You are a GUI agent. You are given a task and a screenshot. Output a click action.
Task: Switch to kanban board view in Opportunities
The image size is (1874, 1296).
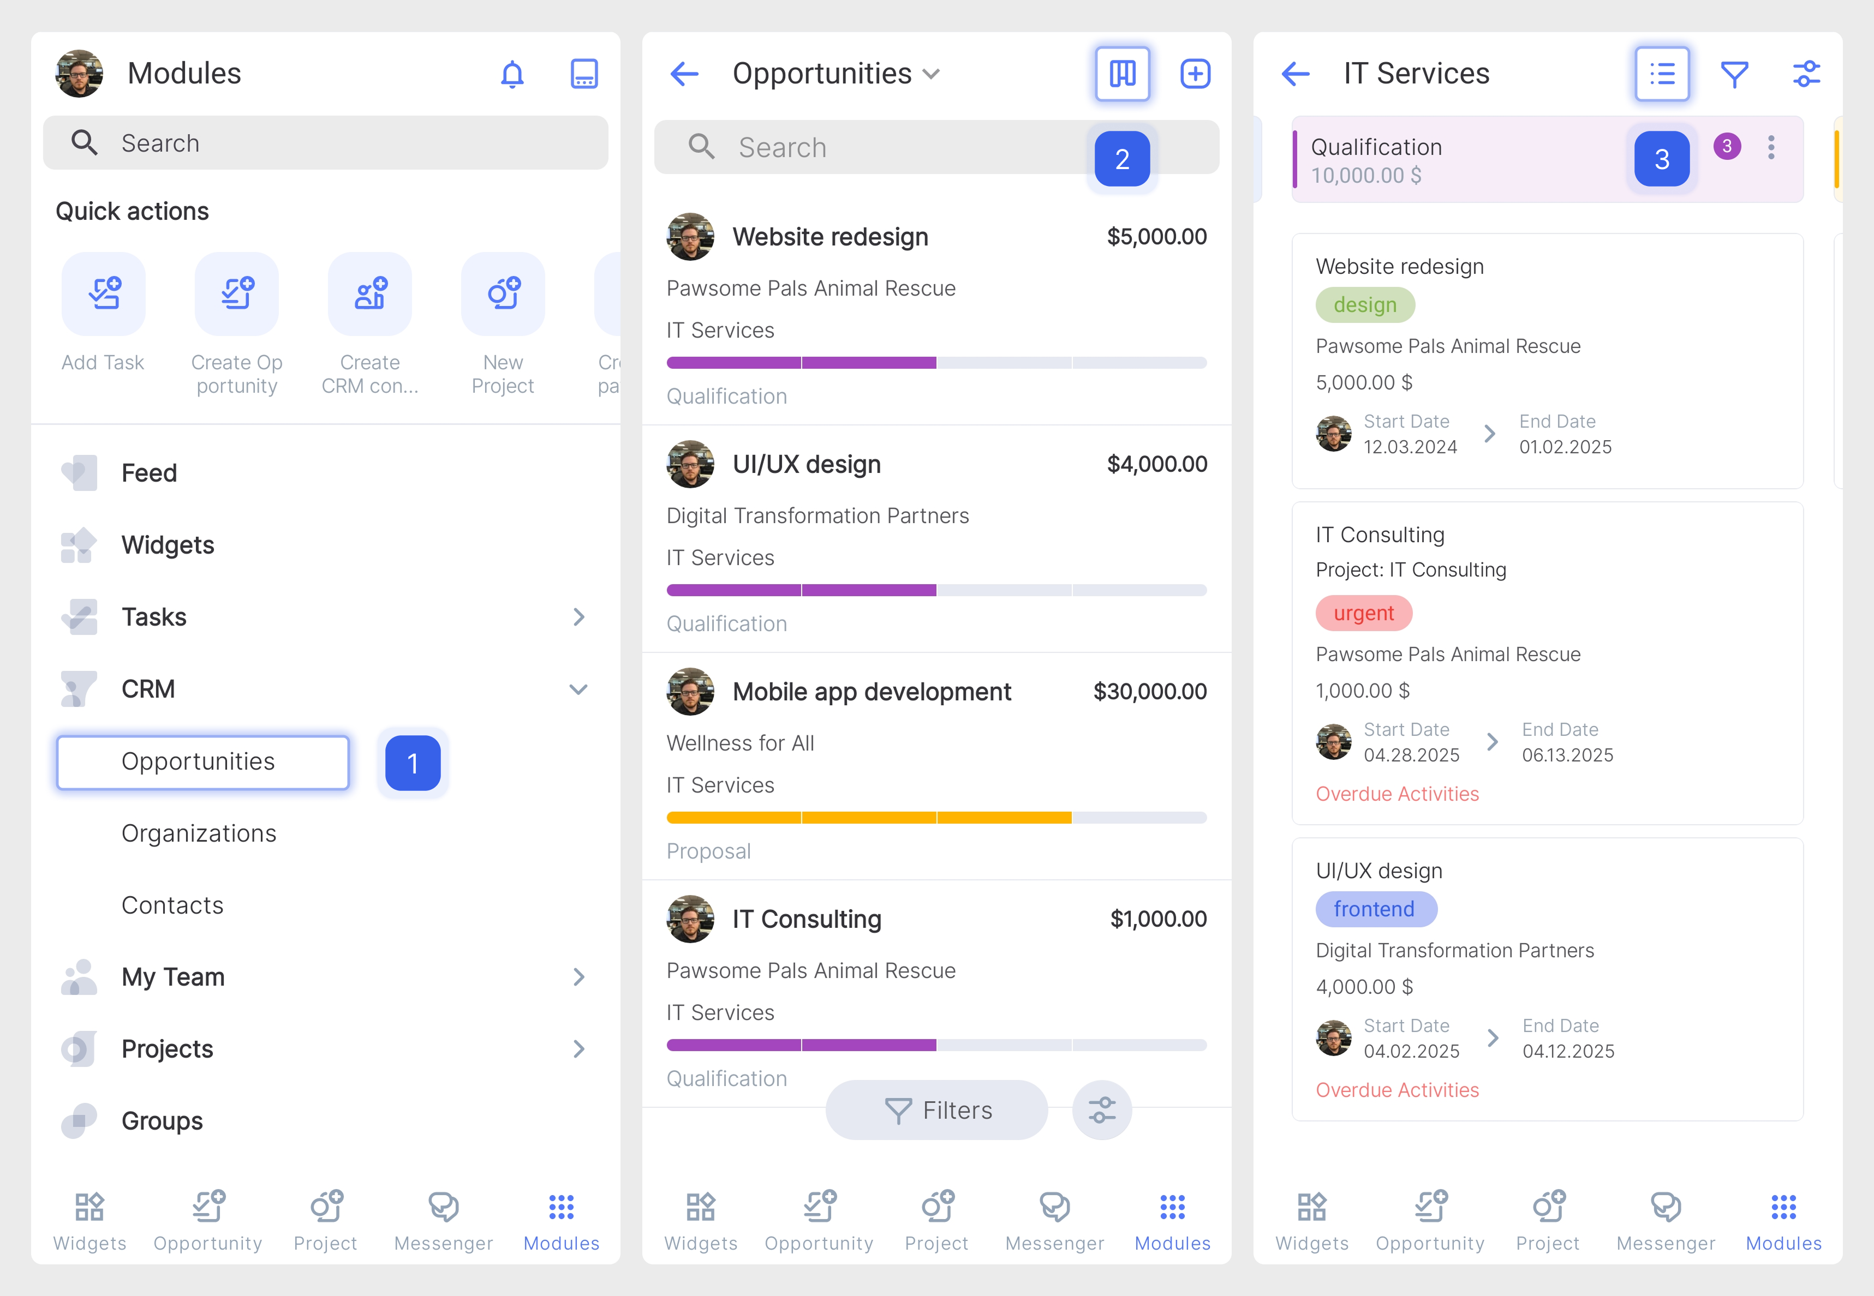(1122, 74)
